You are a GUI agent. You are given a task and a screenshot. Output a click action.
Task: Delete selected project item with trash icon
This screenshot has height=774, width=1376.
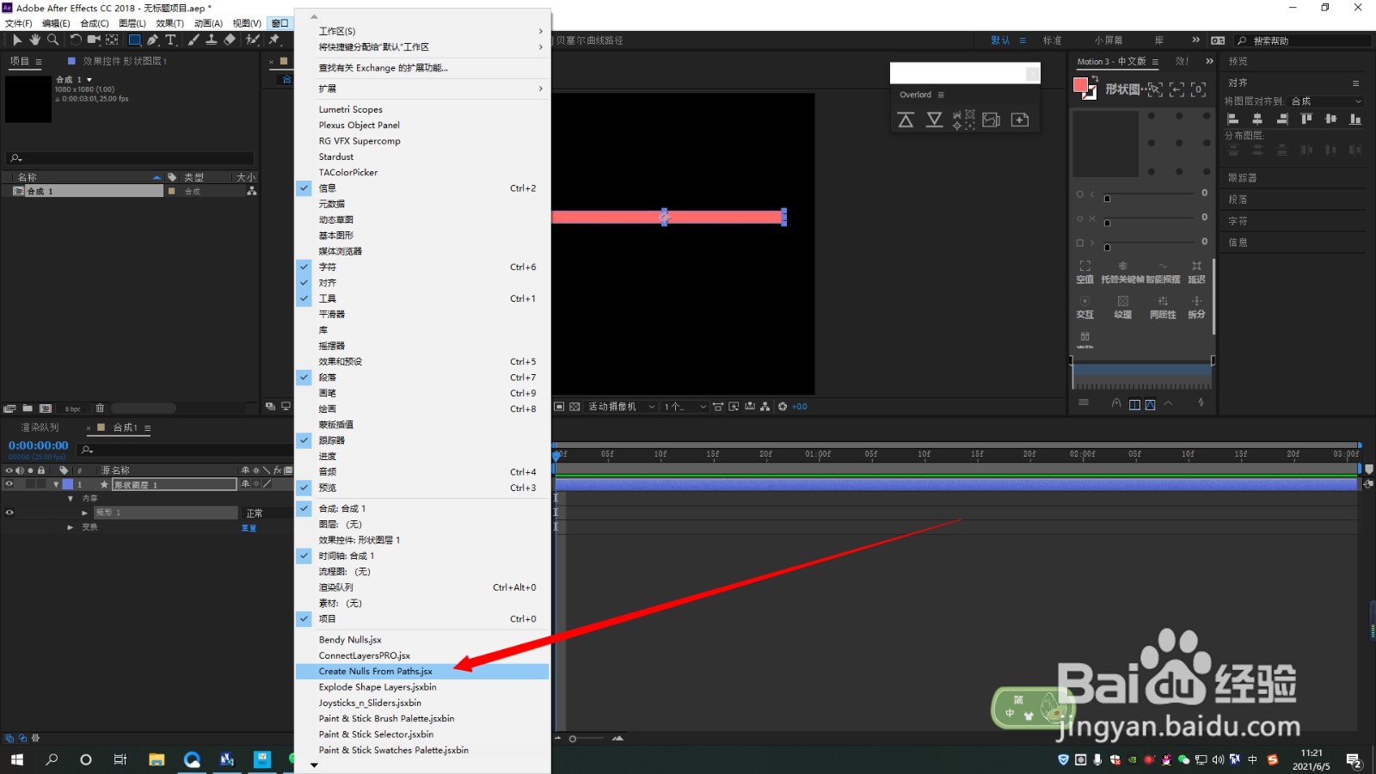(x=100, y=408)
